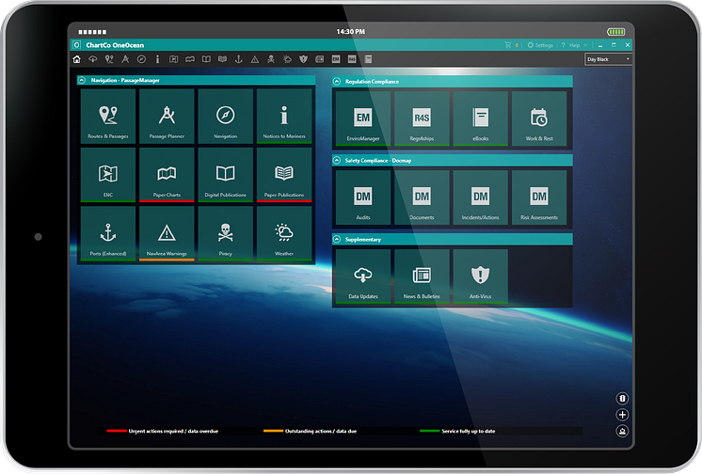The image size is (702, 474).
Task: Open Settings
Action: click(x=540, y=45)
